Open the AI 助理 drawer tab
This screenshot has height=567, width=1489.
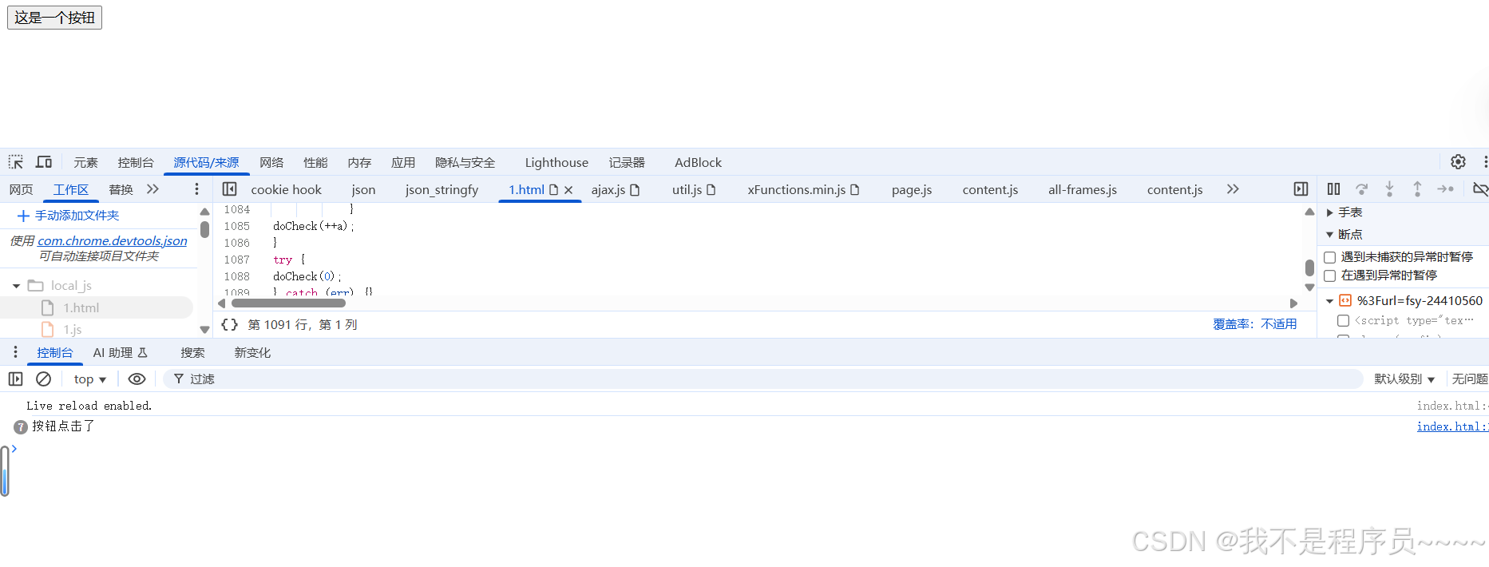coord(120,352)
